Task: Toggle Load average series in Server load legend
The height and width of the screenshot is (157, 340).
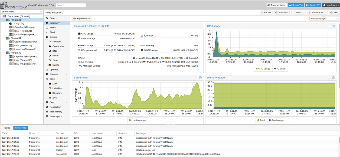Action: (138, 120)
